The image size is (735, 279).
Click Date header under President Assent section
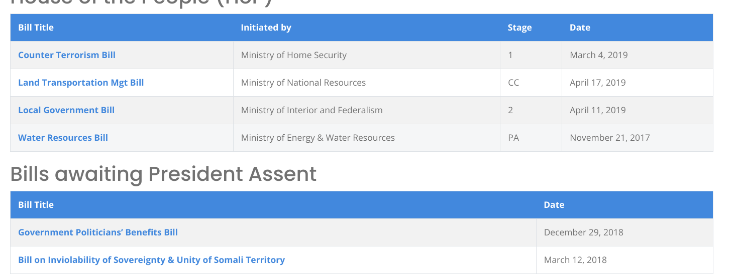click(554, 205)
